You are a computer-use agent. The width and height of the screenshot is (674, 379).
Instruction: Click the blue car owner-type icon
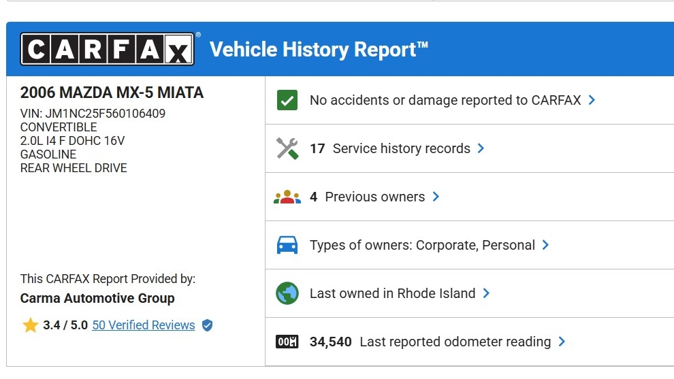287,246
